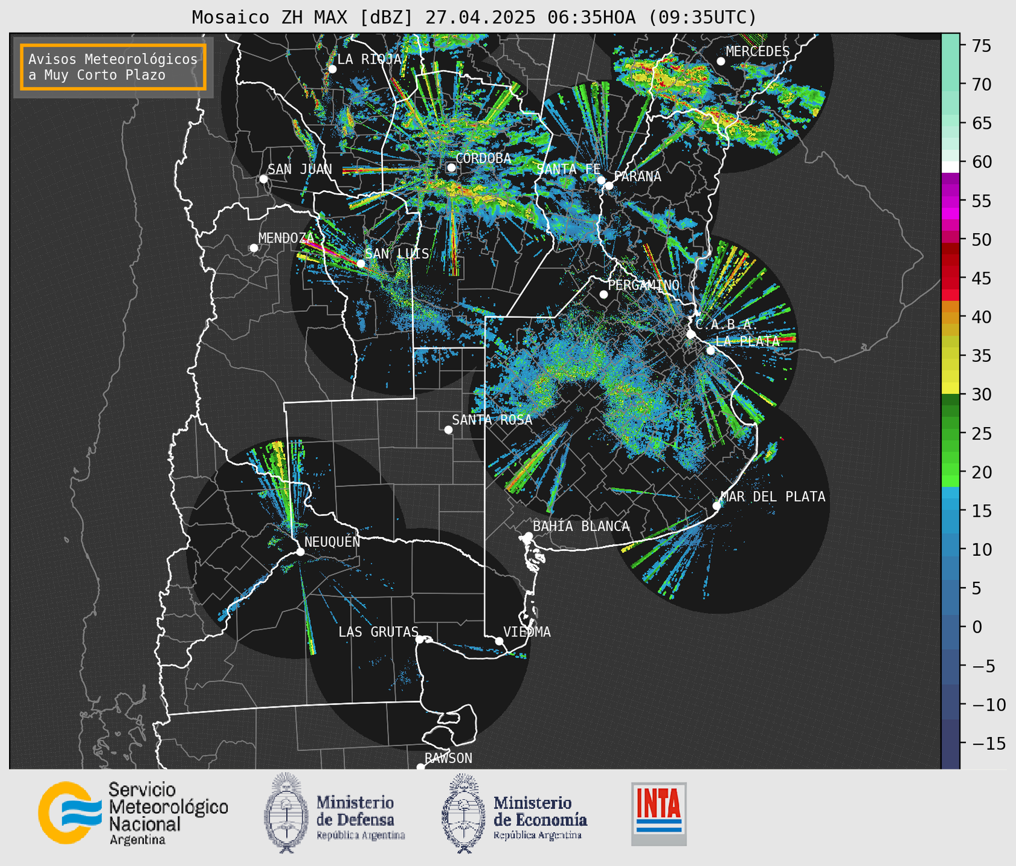This screenshot has height=866, width=1016.
Task: Click the BAHÍA BLANCA label text
Action: [581, 526]
